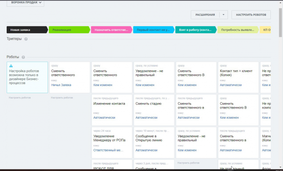Image resolution: width=283 pixels, height=171 pixels.
Task: Select the Реанимация stage
Action: click(69, 30)
